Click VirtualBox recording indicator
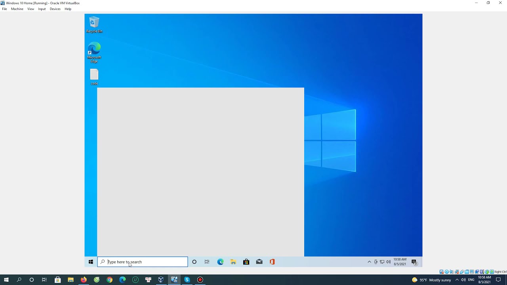 477,272
